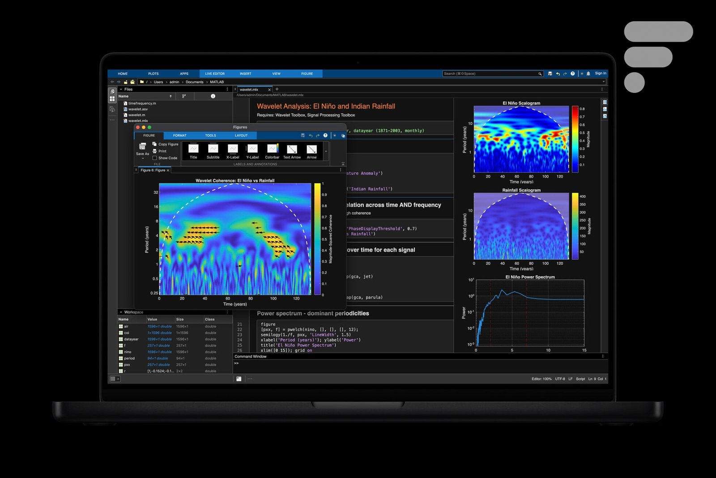Click the Sign In link
The width and height of the screenshot is (716, 478).
(601, 73)
